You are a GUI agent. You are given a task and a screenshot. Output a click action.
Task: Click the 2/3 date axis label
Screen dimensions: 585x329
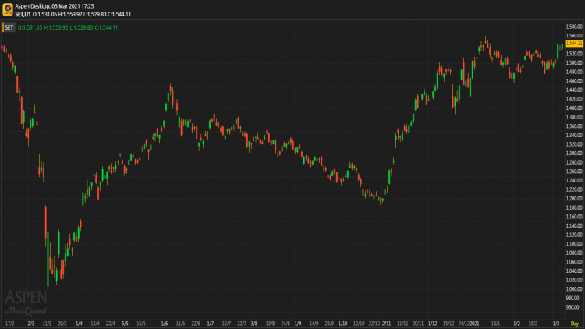[31, 324]
